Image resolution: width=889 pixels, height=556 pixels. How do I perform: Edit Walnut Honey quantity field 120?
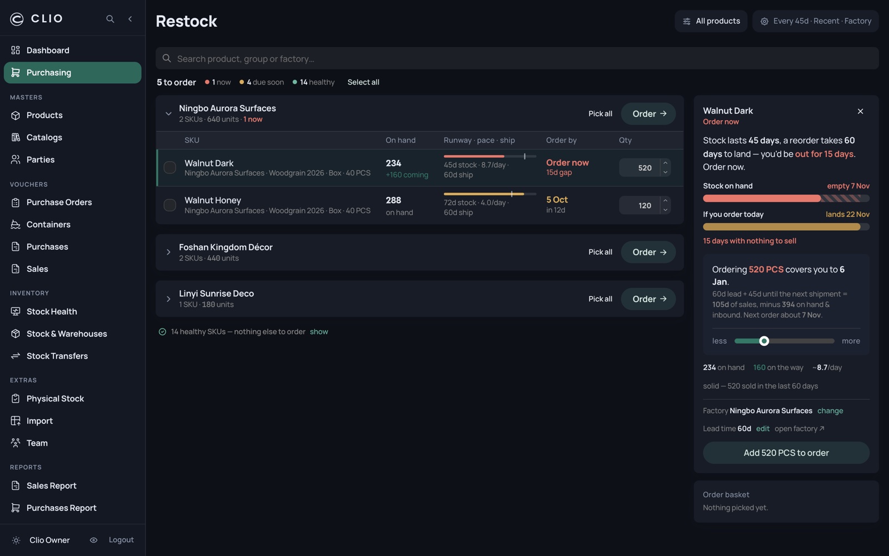pyautogui.click(x=639, y=206)
